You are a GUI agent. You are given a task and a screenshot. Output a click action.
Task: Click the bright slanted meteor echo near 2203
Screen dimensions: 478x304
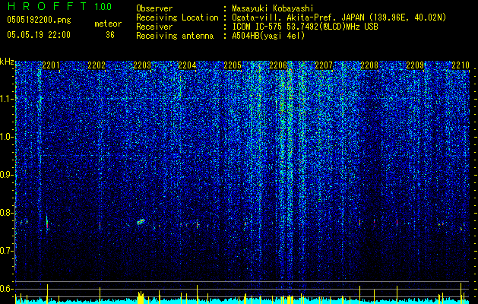click(141, 222)
